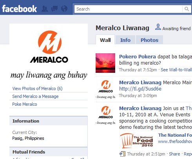This screenshot has width=192, height=159.
Task: Open the notifications globe icon
Action: pyautogui.click(x=64, y=9)
